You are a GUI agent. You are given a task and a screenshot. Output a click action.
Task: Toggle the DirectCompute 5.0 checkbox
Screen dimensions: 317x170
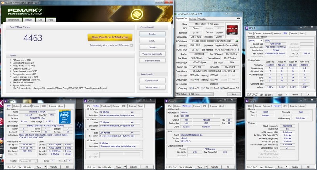click(x=222, y=88)
